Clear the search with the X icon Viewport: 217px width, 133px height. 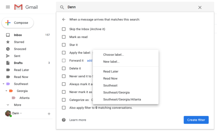(200, 7)
